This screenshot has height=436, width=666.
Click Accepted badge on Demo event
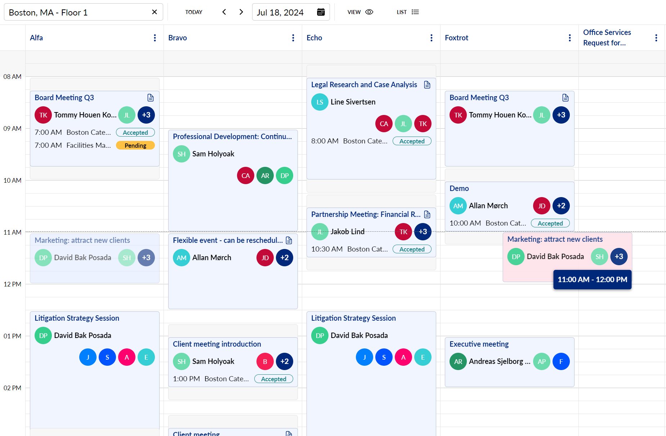click(x=550, y=223)
